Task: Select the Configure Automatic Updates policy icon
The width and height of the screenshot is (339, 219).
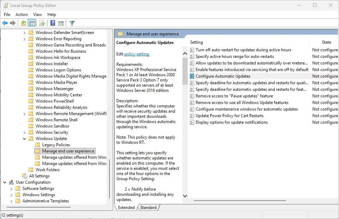Action: (x=192, y=76)
